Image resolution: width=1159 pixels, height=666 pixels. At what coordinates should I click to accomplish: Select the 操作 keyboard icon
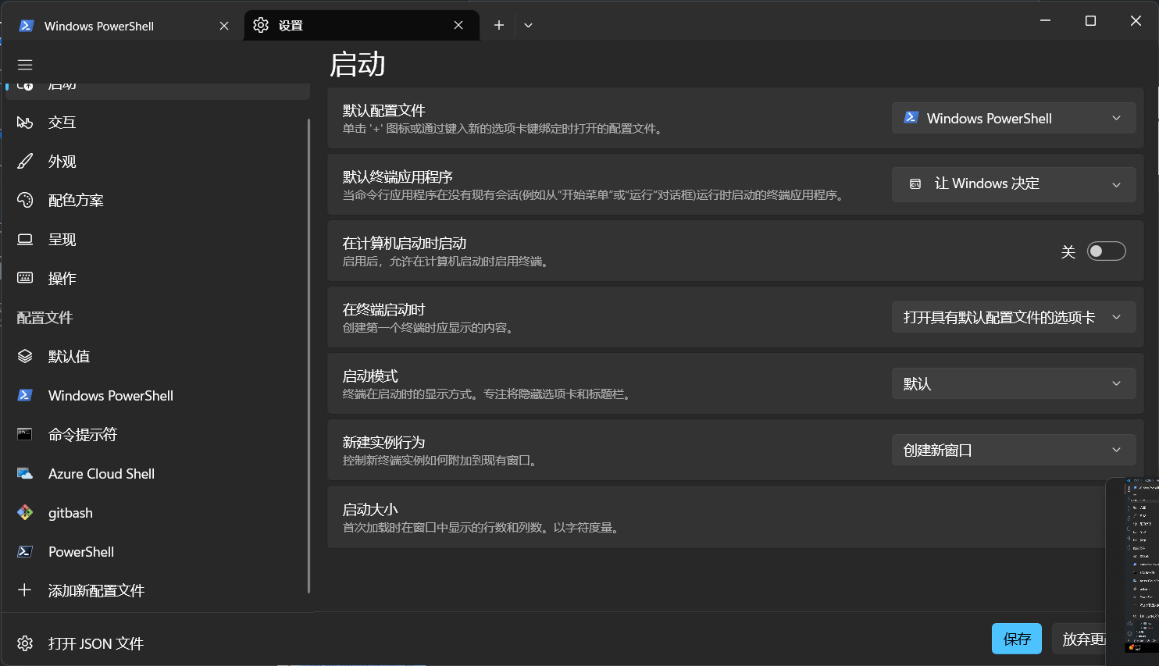click(24, 278)
